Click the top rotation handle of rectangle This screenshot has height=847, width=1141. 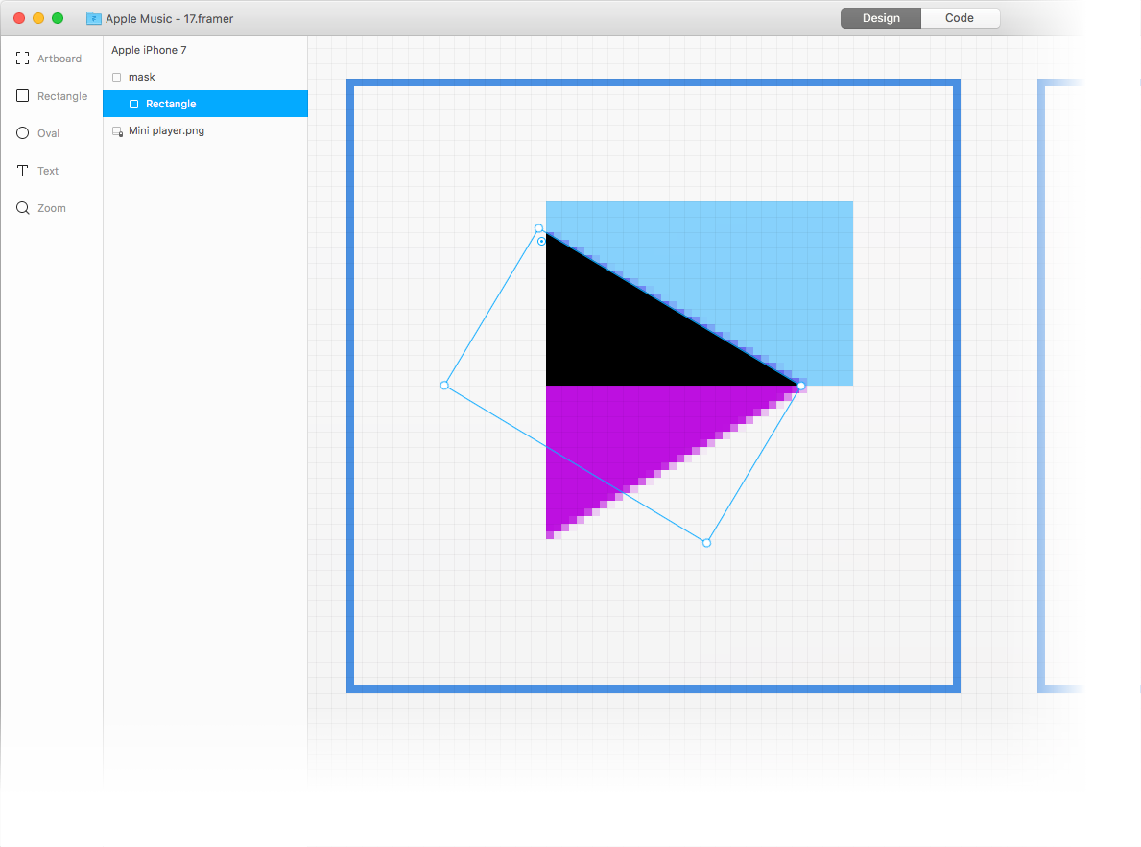pos(538,228)
